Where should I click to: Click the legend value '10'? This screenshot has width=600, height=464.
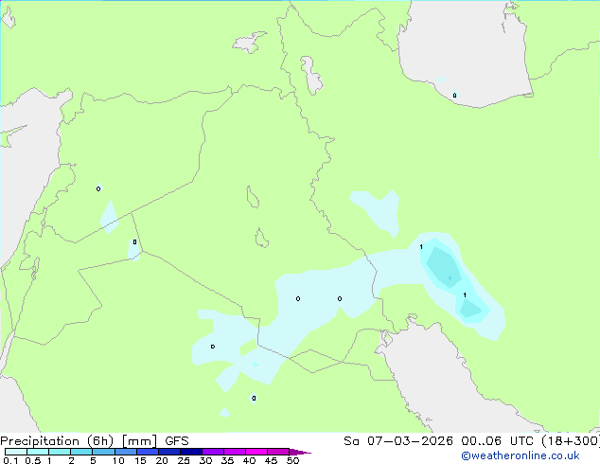pos(118,460)
